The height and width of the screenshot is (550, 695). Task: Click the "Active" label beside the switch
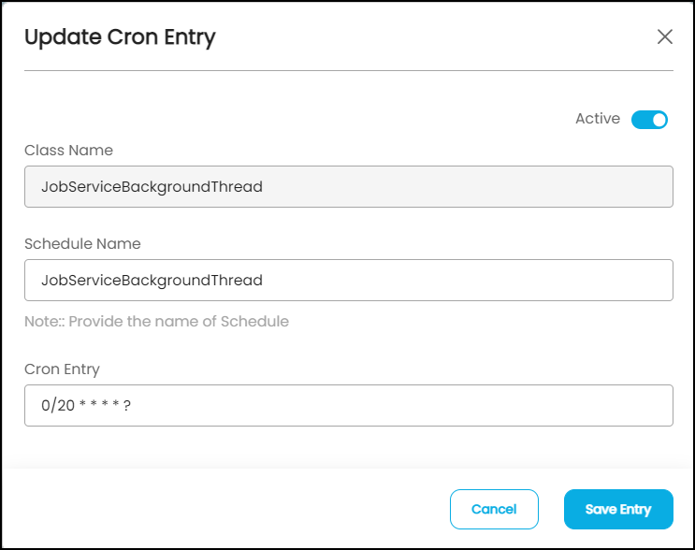pyautogui.click(x=598, y=119)
